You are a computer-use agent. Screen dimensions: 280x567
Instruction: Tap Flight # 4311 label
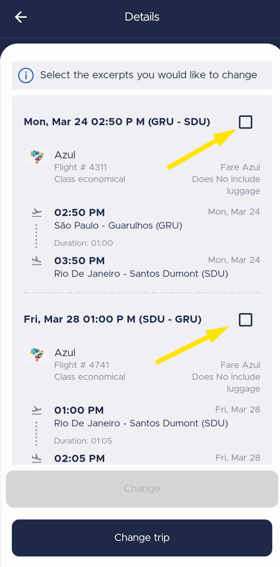[x=81, y=167]
